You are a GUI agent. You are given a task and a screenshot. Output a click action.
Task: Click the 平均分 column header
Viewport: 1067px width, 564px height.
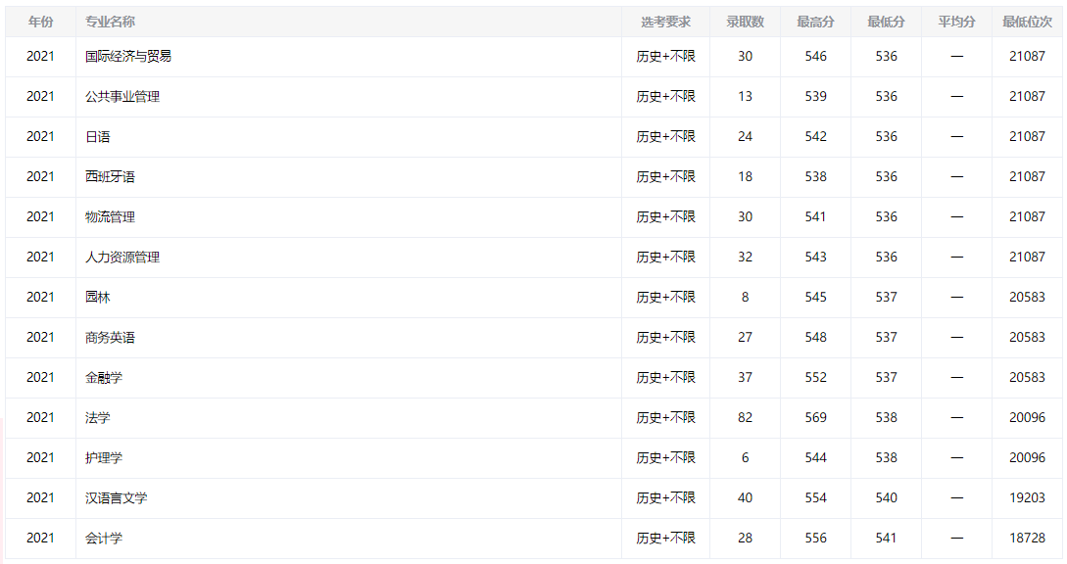click(956, 22)
